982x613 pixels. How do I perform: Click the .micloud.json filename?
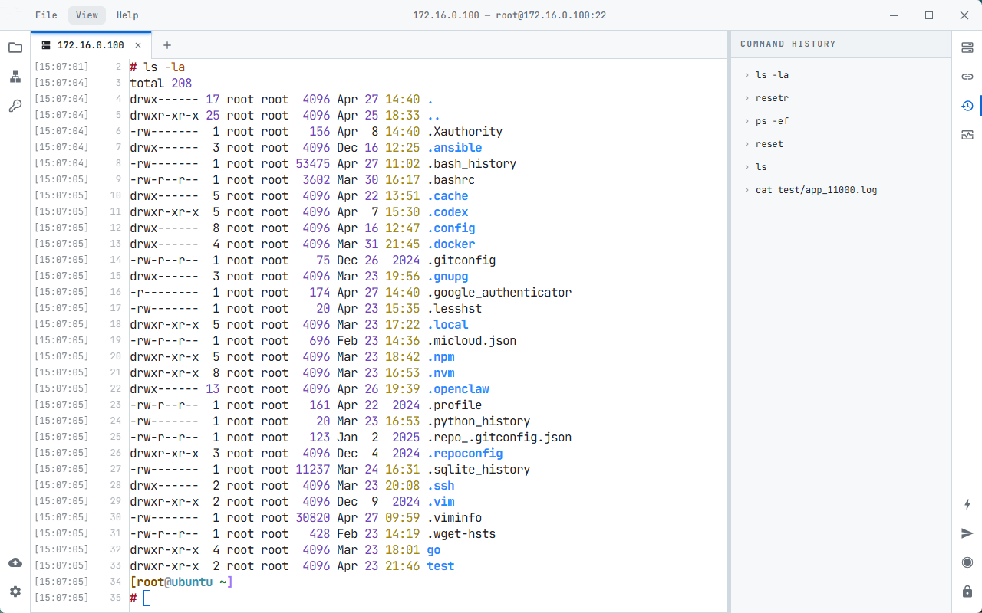coord(472,341)
